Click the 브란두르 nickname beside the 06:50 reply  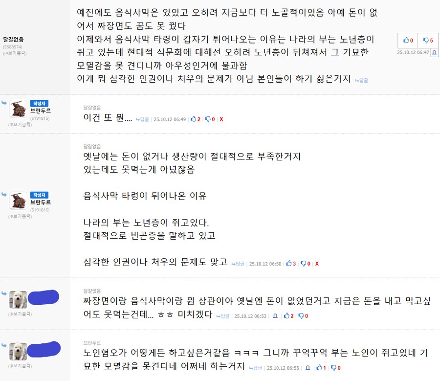coord(41,202)
